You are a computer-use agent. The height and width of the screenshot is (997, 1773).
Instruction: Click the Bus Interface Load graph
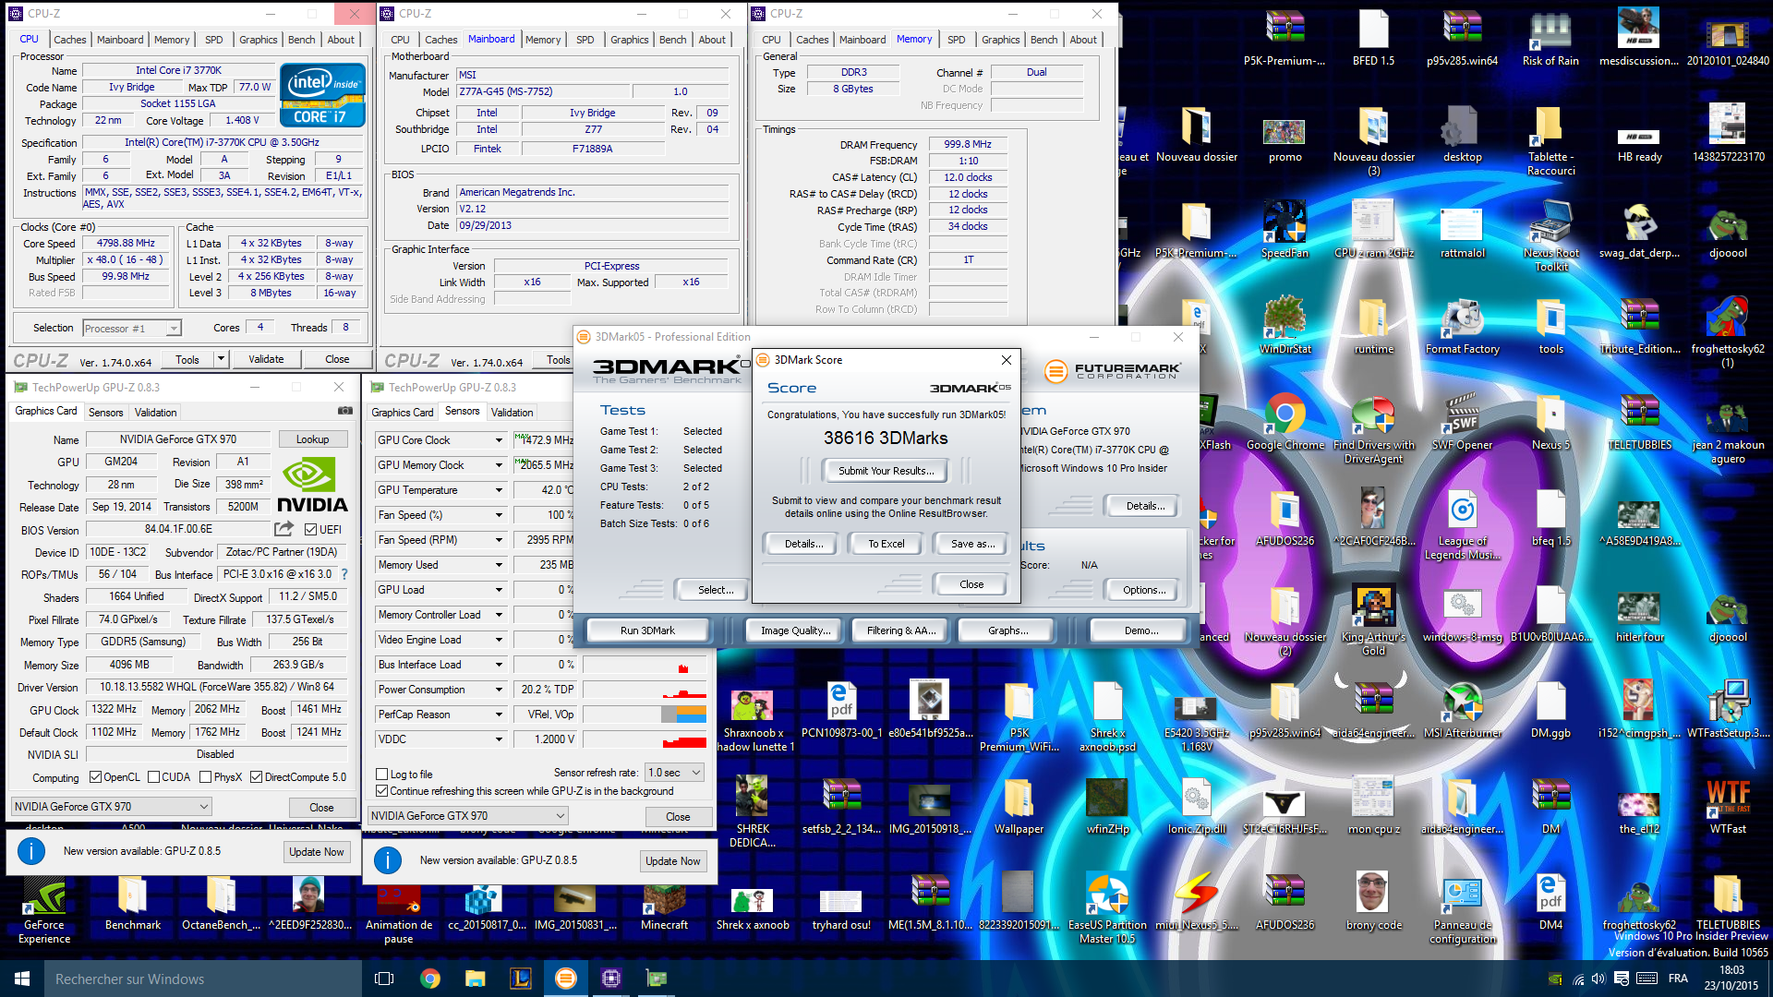pyautogui.click(x=645, y=665)
